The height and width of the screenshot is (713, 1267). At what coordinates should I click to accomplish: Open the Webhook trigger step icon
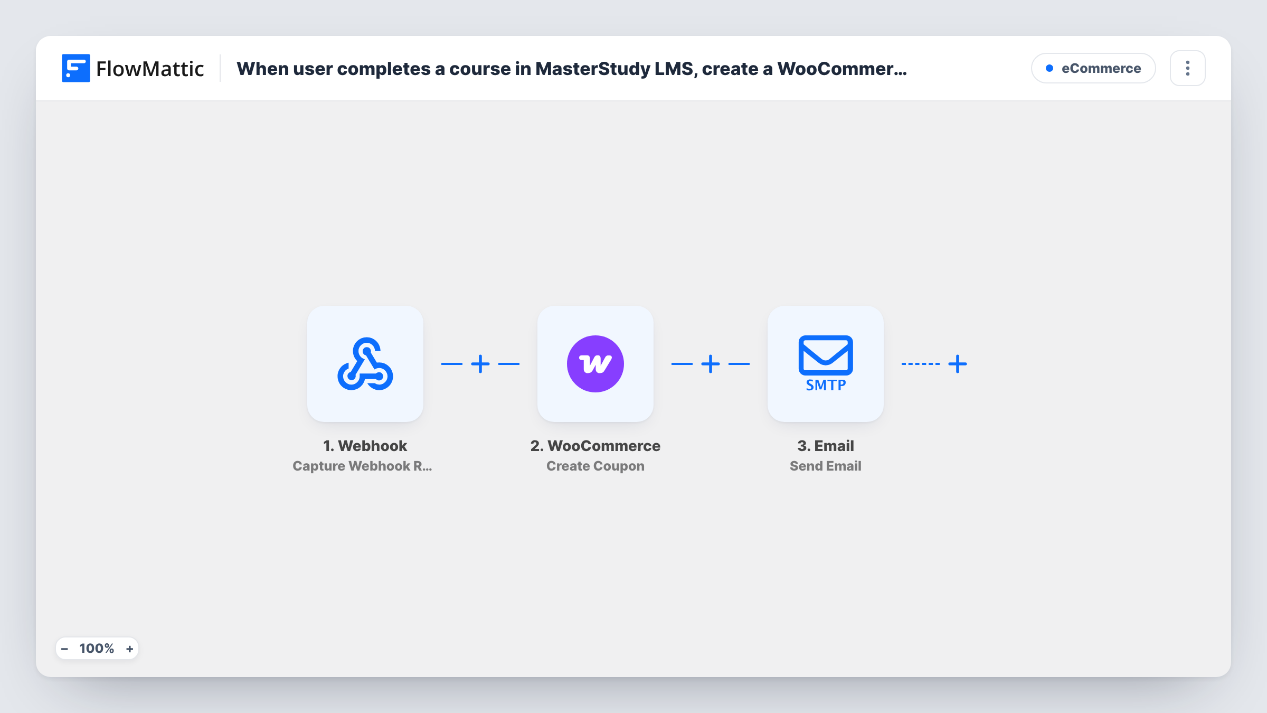[365, 364]
